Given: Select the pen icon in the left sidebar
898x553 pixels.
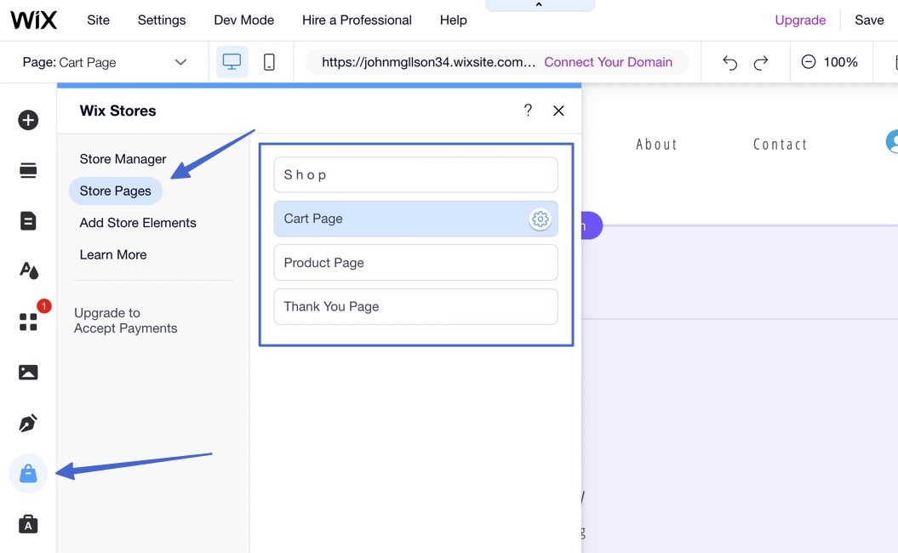Looking at the screenshot, I should click(x=28, y=423).
